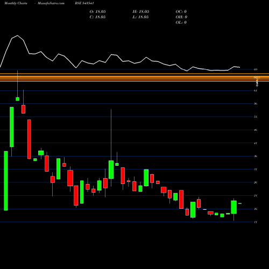The image size is (269, 269).
Task: Select the close value 'C: 18.05'
Action: coord(97,17)
